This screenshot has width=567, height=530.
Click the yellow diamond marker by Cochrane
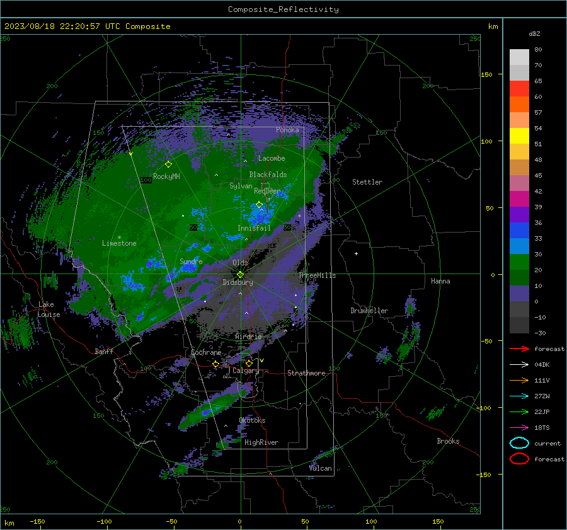(x=215, y=364)
